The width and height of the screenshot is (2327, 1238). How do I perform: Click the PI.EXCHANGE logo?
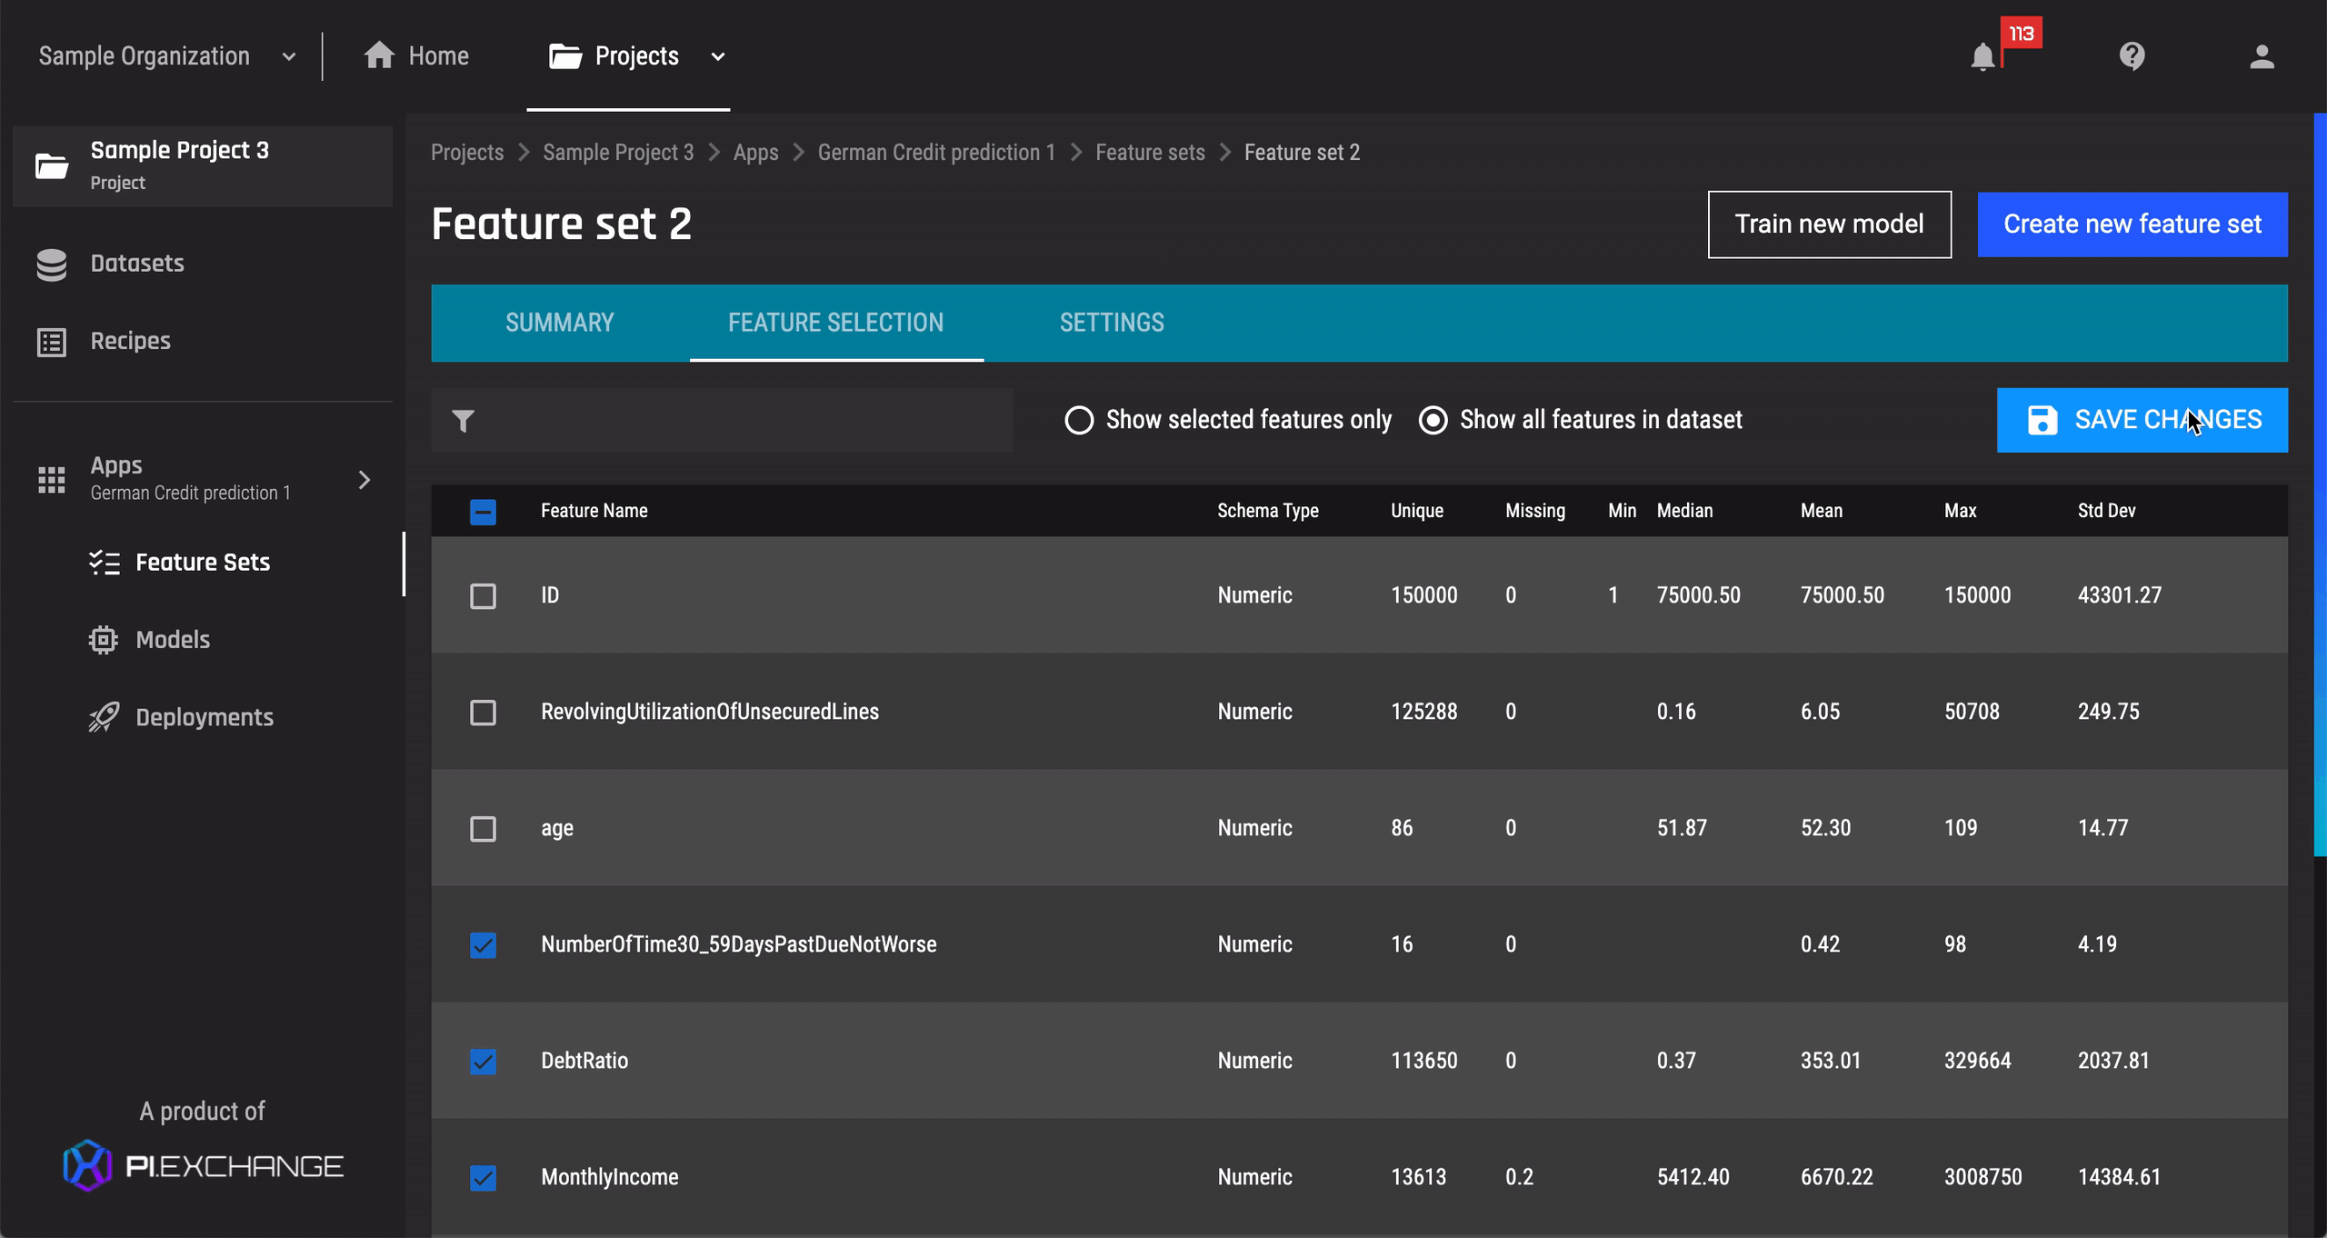(x=203, y=1165)
